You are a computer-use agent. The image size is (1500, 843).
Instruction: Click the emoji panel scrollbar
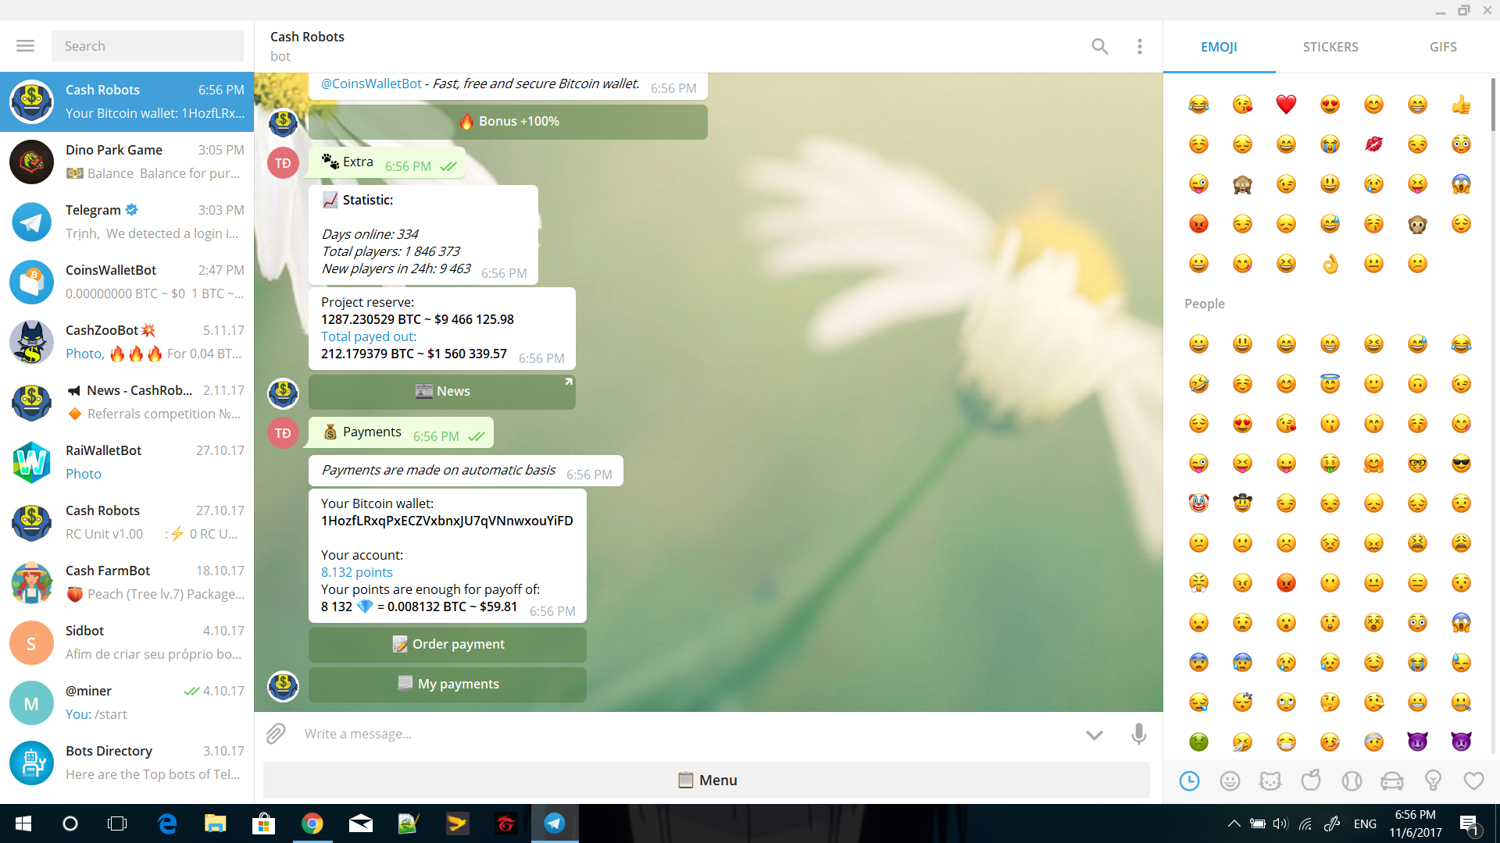(1493, 105)
